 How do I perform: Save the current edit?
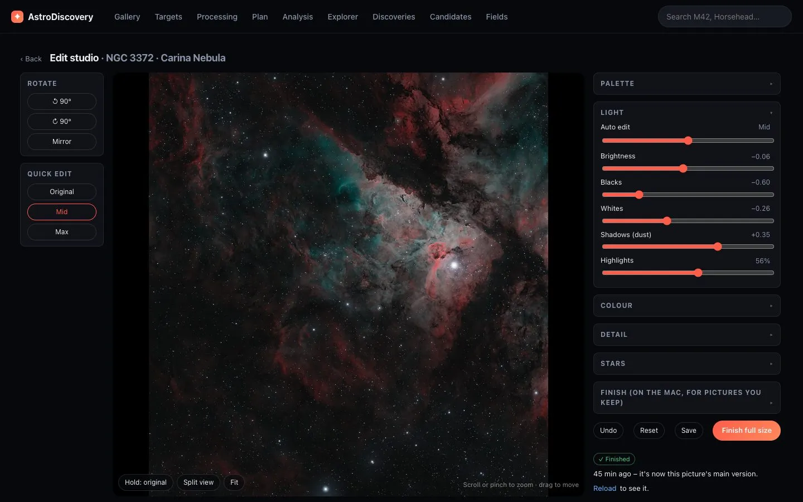pyautogui.click(x=689, y=431)
